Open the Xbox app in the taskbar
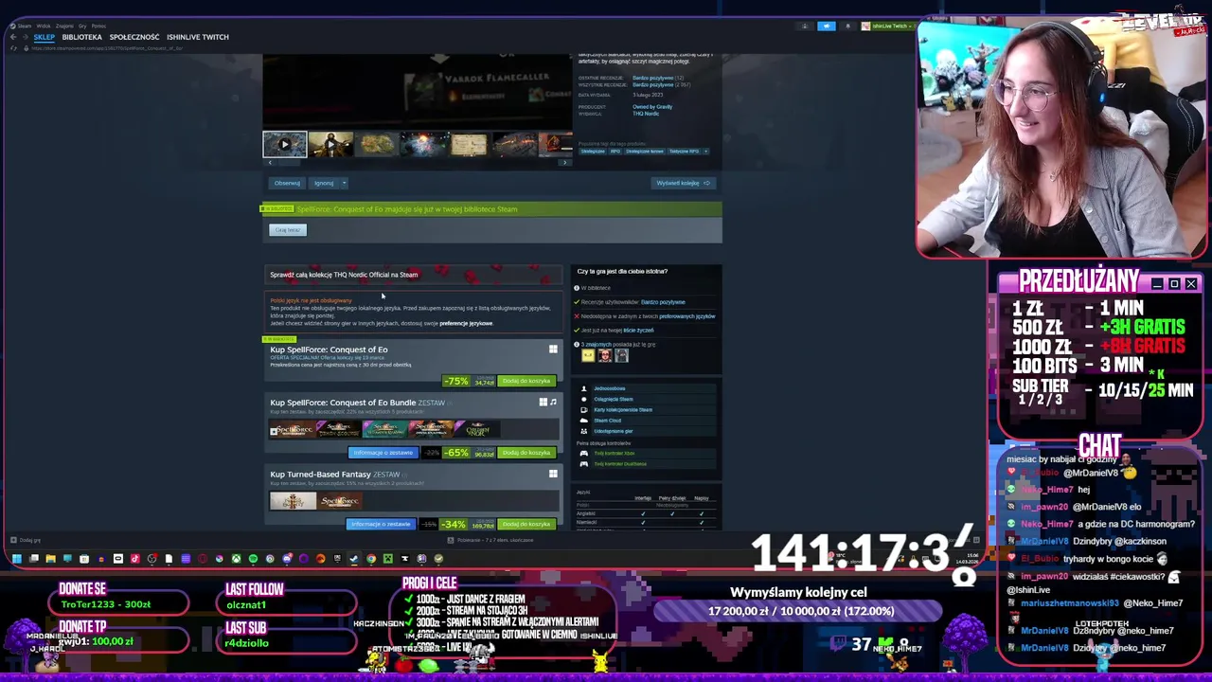This screenshot has height=682, width=1212. pos(236,559)
